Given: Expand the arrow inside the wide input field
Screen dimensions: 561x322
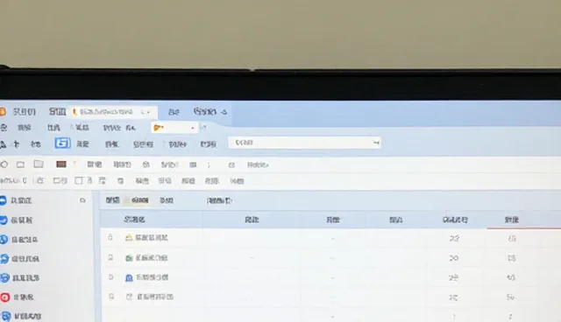Looking at the screenshot, I should pyautogui.click(x=376, y=143).
